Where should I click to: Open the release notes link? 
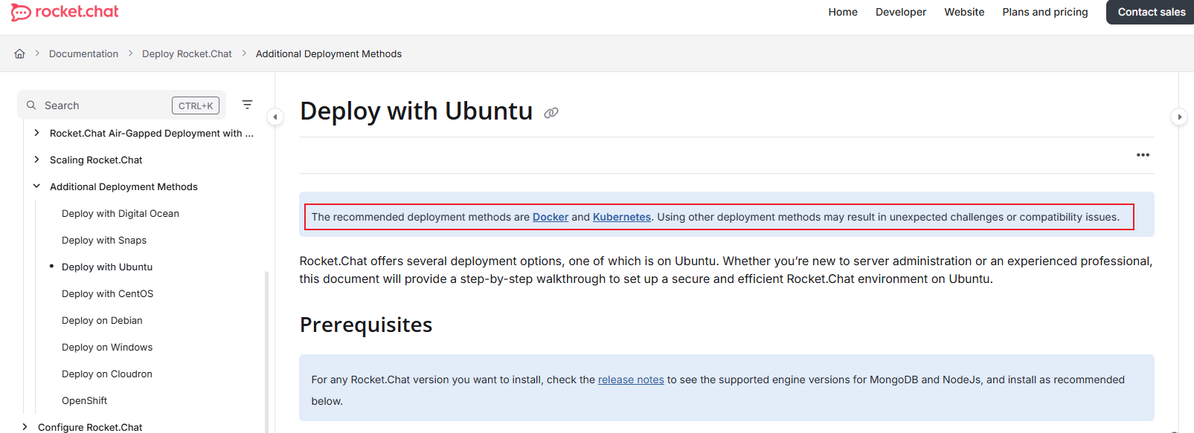631,380
